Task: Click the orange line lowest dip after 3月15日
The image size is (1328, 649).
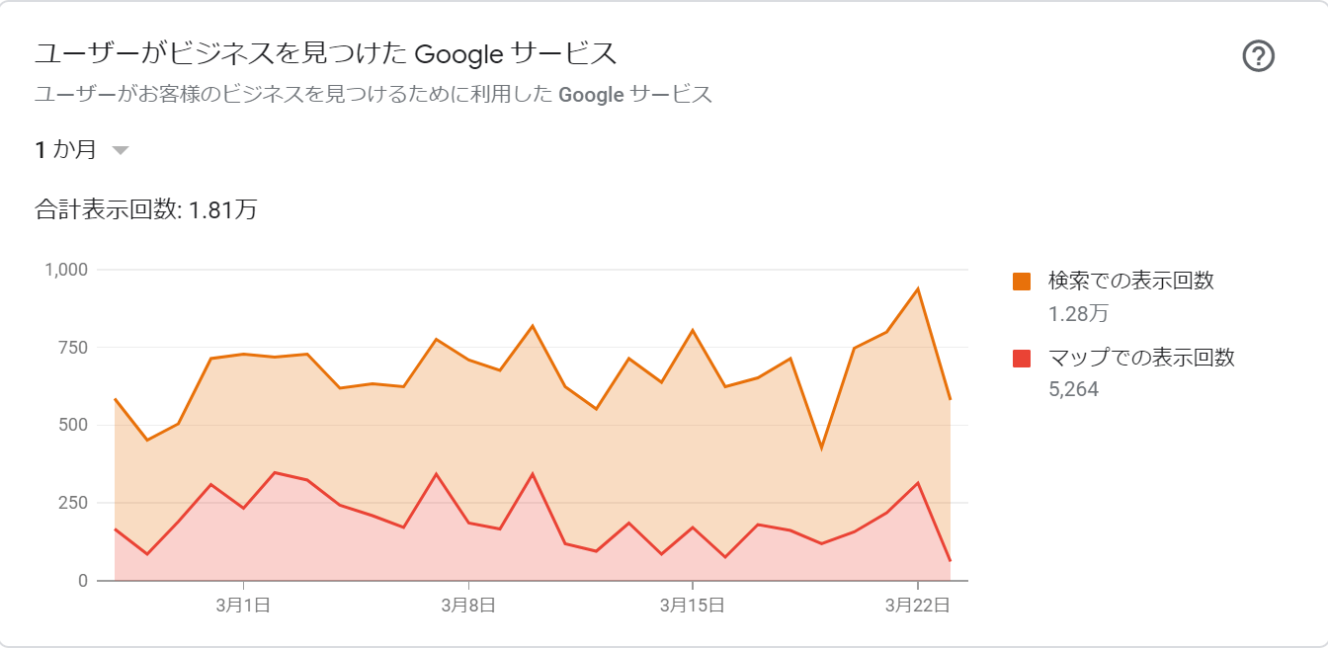Action: click(x=821, y=448)
